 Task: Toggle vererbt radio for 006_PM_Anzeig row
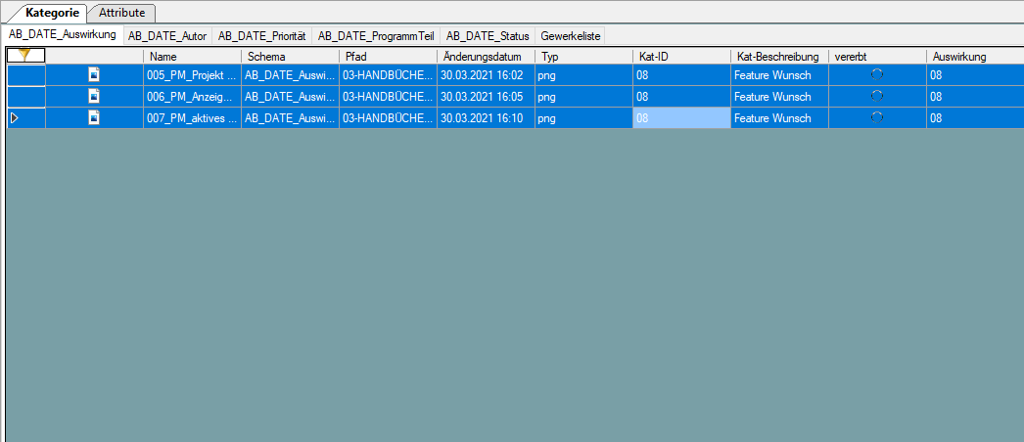coord(877,97)
